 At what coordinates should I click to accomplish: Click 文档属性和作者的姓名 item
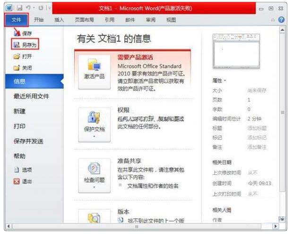tap(153, 186)
